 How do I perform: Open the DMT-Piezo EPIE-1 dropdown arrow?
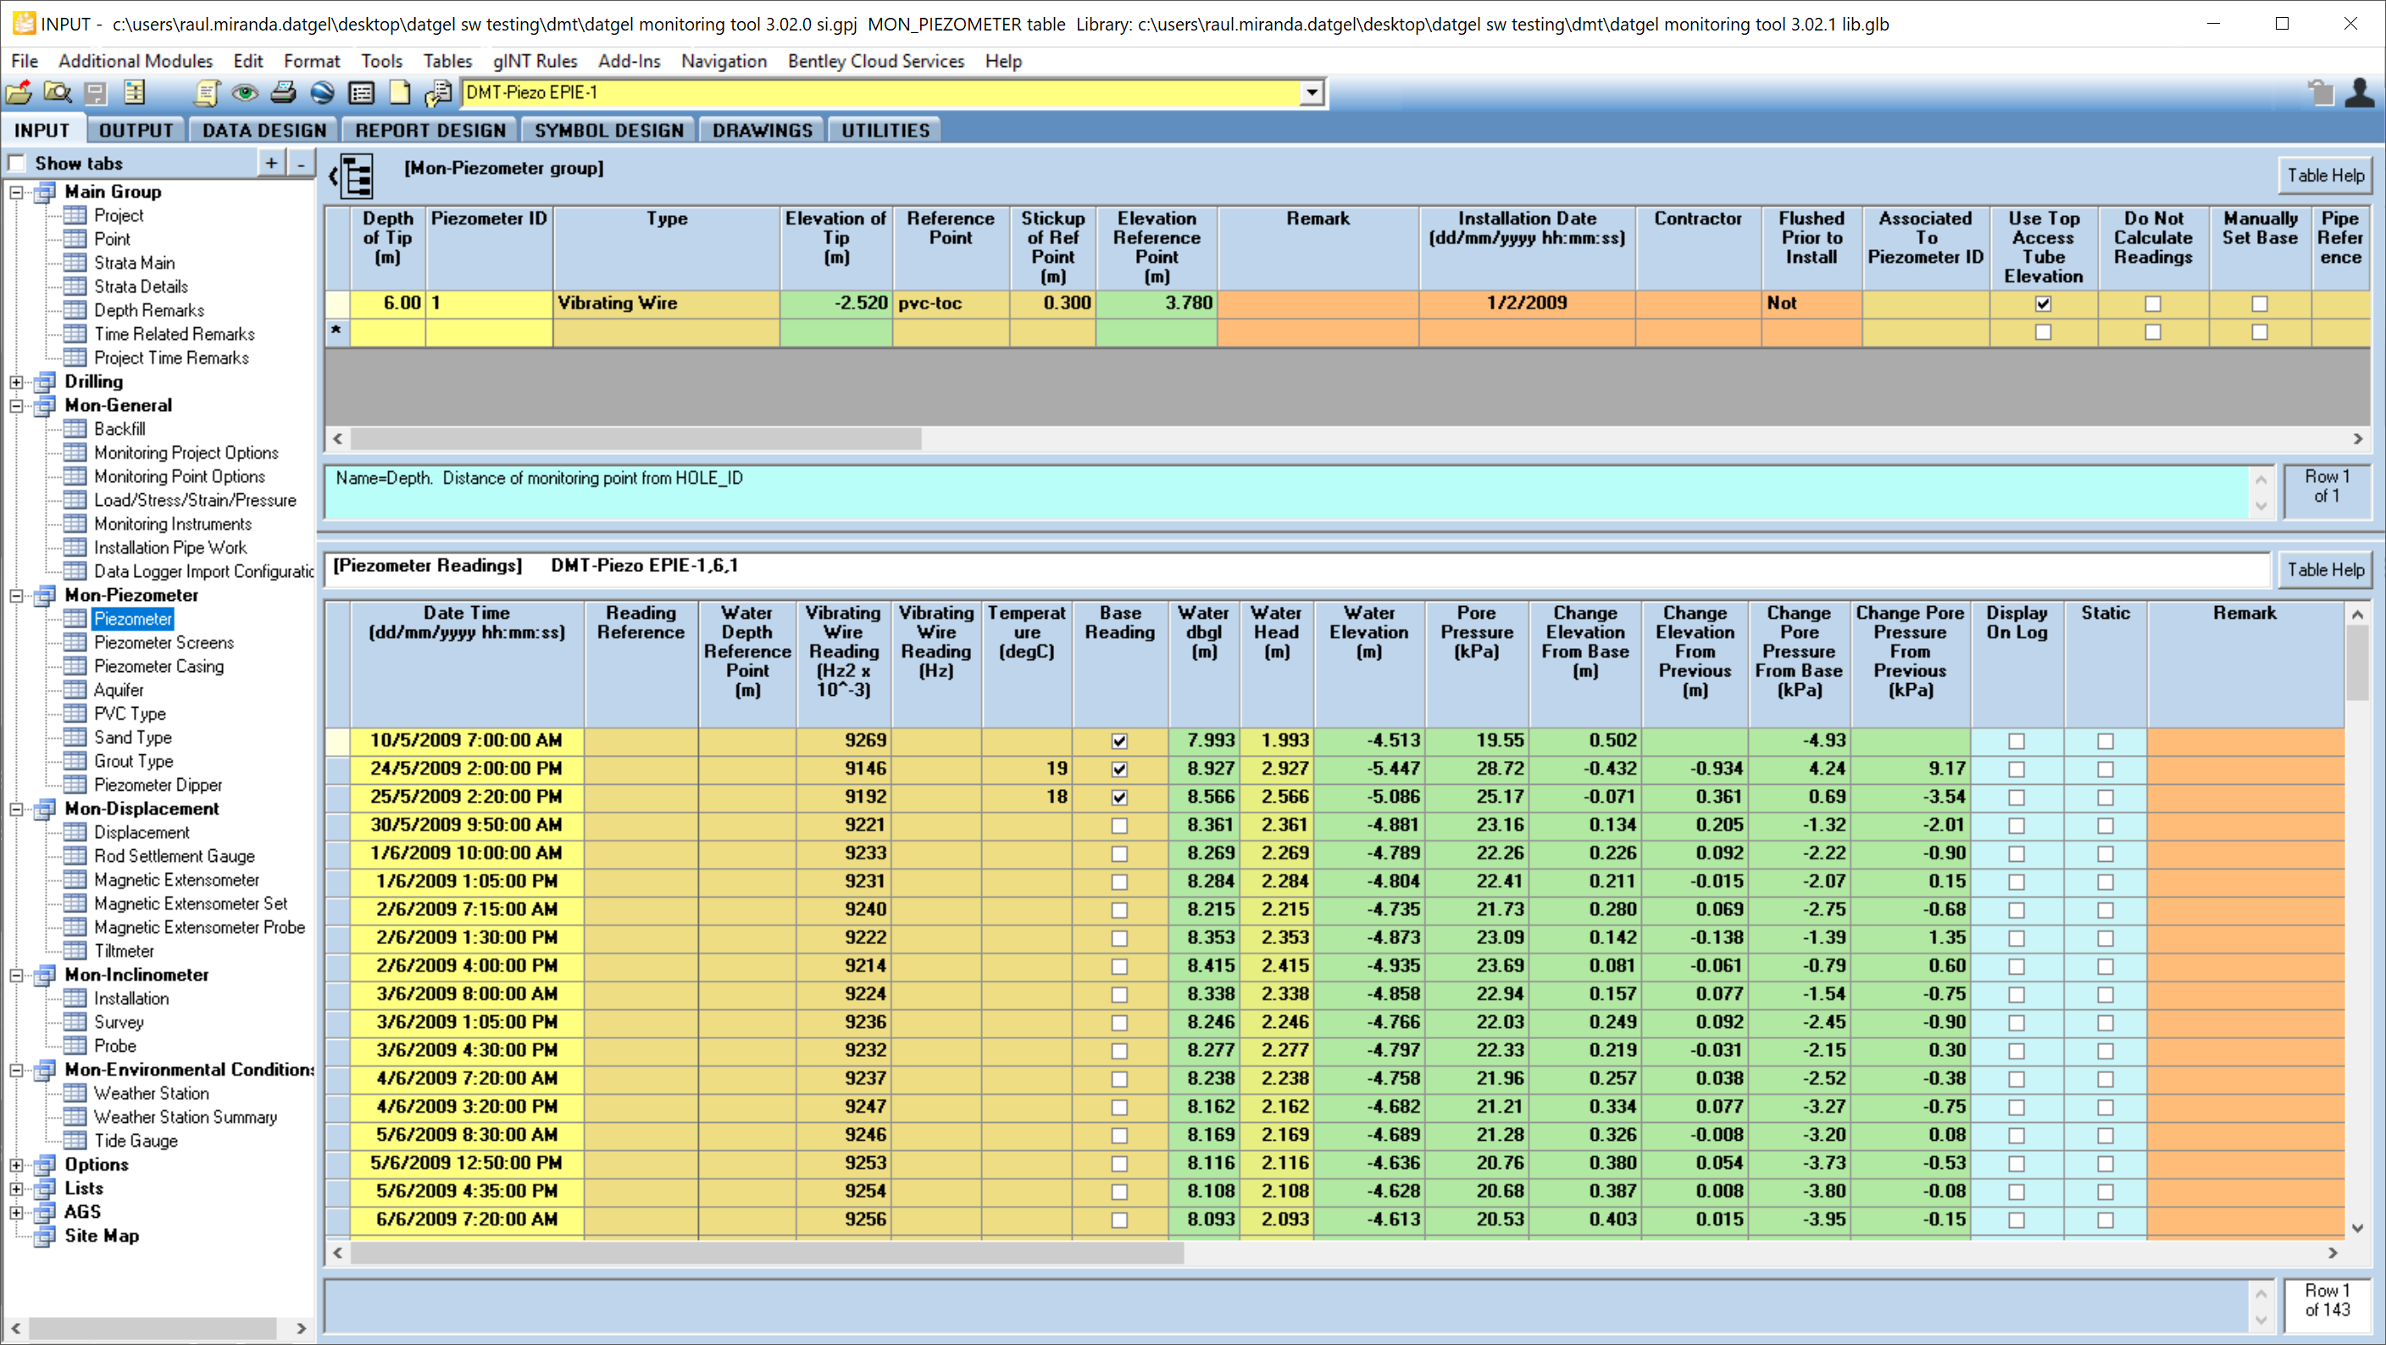click(1312, 92)
